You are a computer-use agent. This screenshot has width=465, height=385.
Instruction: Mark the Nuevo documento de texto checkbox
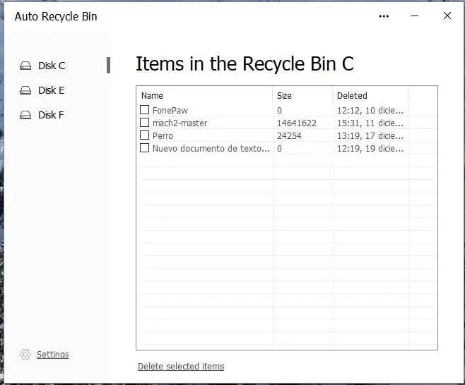(145, 148)
